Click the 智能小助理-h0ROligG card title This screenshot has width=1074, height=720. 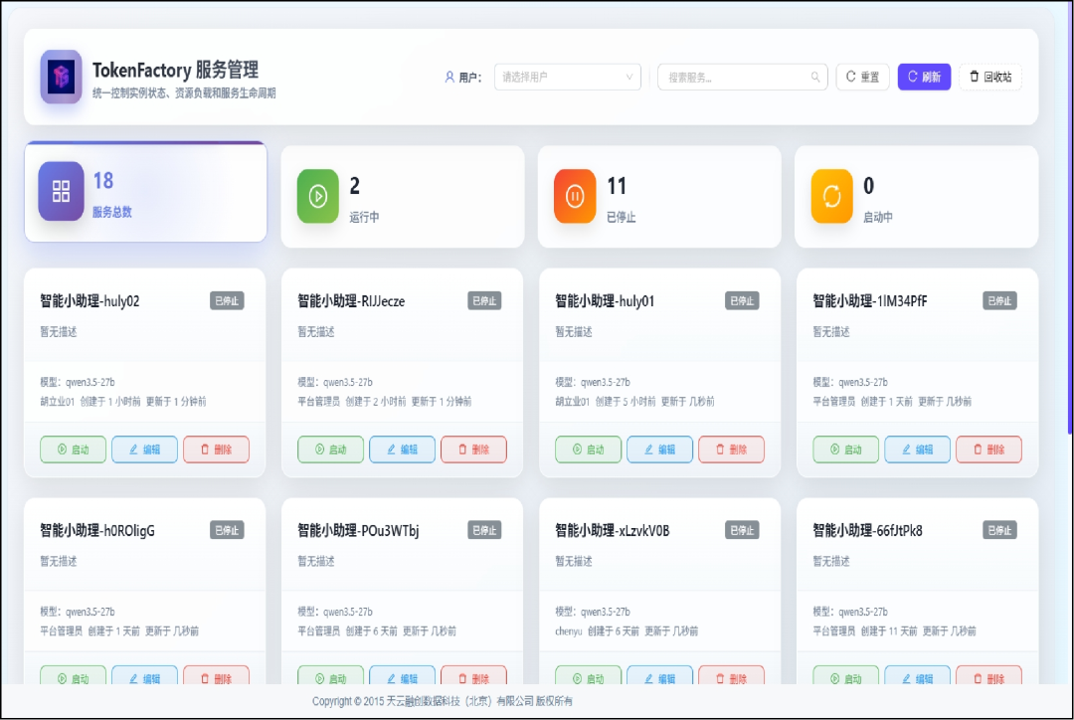coord(97,530)
